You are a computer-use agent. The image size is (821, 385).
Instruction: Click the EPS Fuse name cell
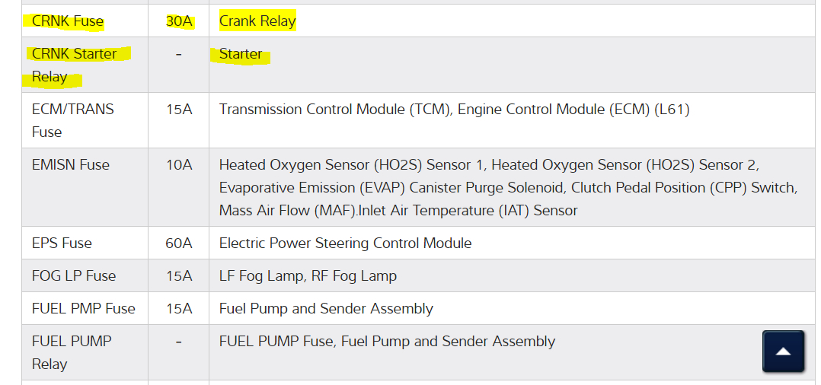62,243
